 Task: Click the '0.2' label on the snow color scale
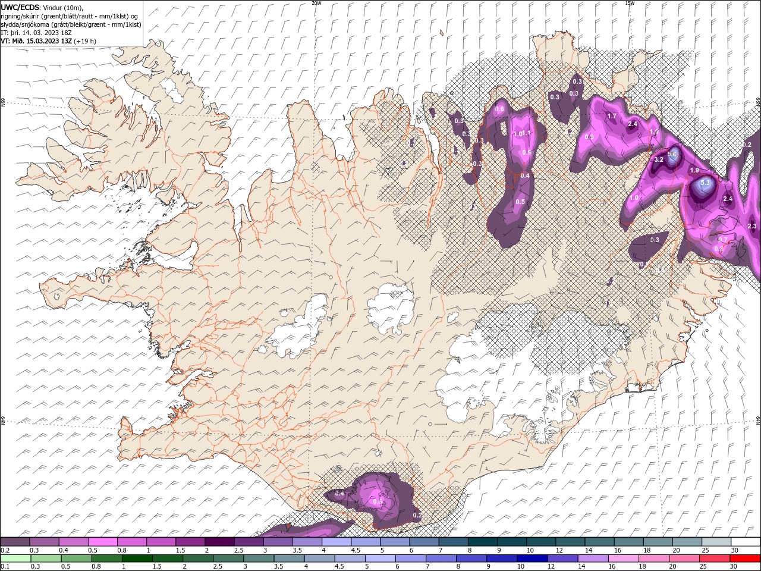[x=5, y=551]
